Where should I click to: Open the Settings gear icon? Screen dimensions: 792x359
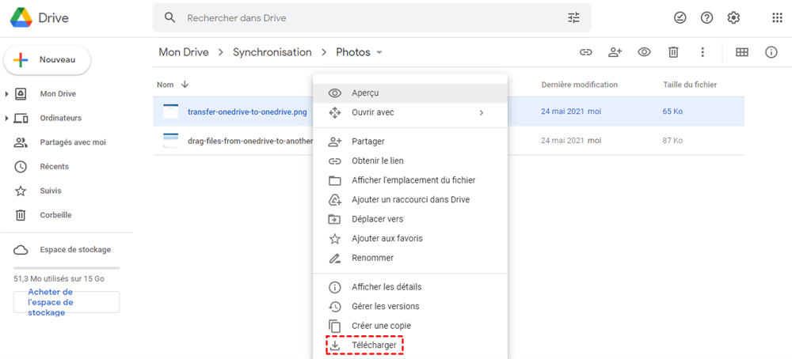(x=733, y=17)
